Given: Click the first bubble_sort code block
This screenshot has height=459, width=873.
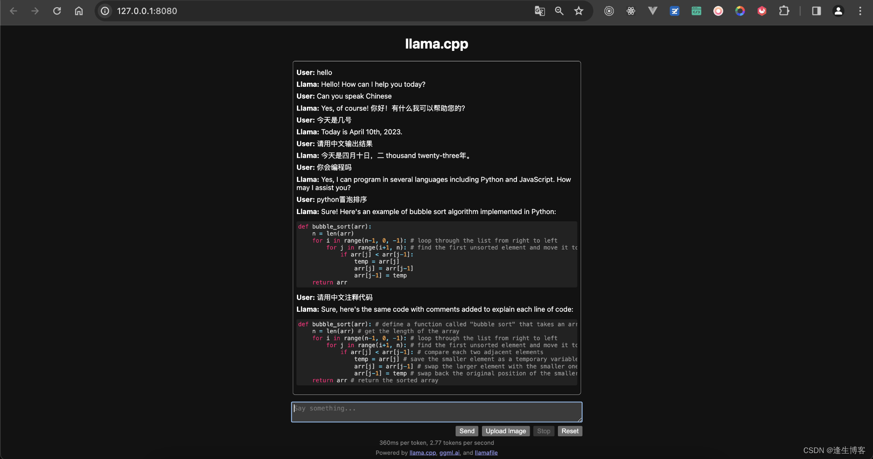Looking at the screenshot, I should pos(436,254).
